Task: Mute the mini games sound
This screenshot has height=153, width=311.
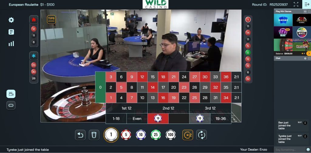Action: click(x=305, y=12)
